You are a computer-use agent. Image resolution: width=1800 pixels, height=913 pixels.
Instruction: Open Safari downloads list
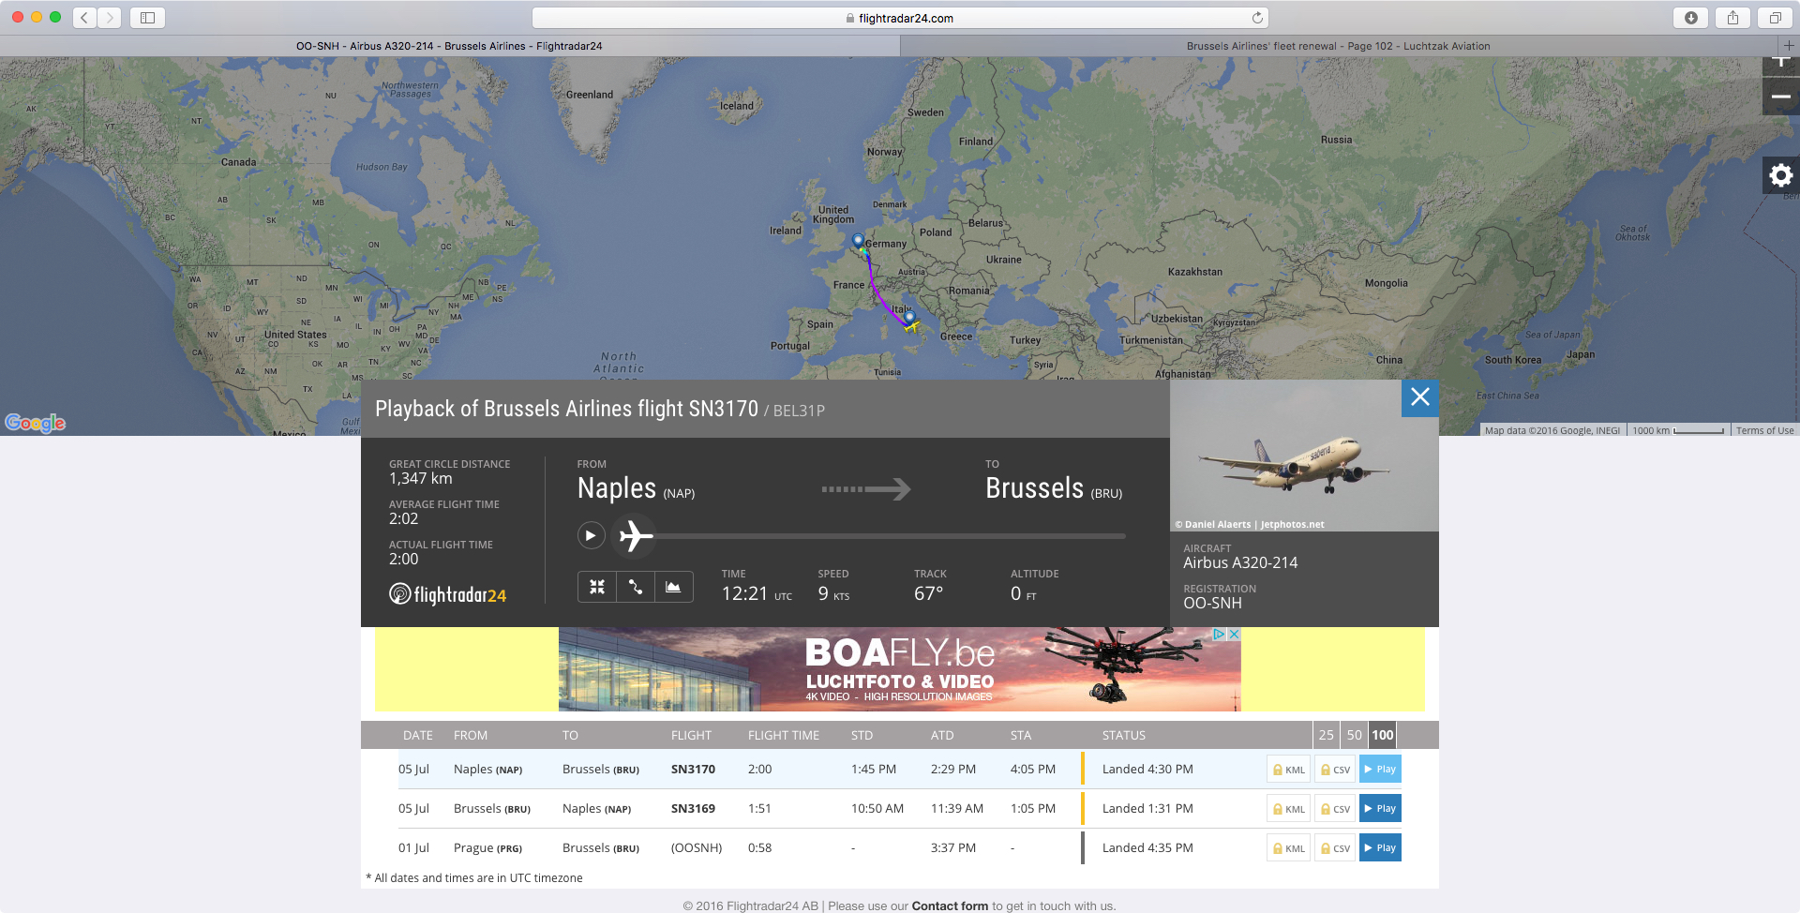1691,18
